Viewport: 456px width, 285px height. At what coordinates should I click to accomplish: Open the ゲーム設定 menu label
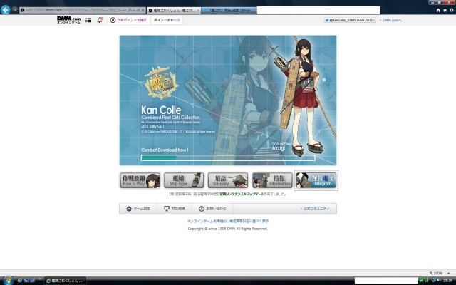coord(142,209)
